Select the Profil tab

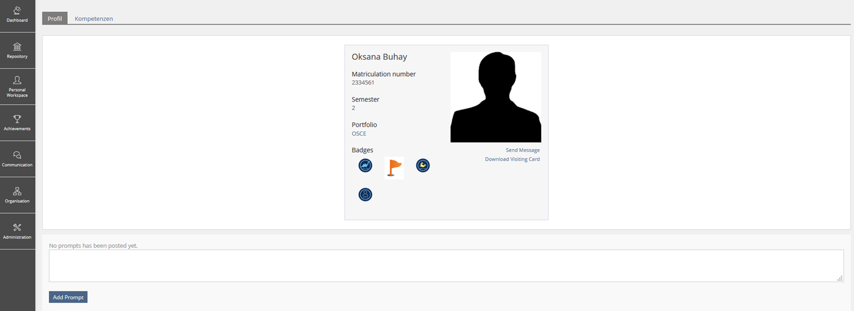[55, 19]
